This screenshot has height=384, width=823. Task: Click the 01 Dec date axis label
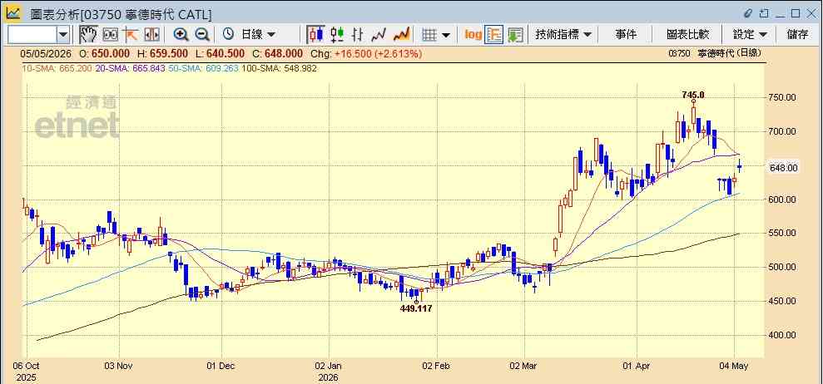(221, 366)
